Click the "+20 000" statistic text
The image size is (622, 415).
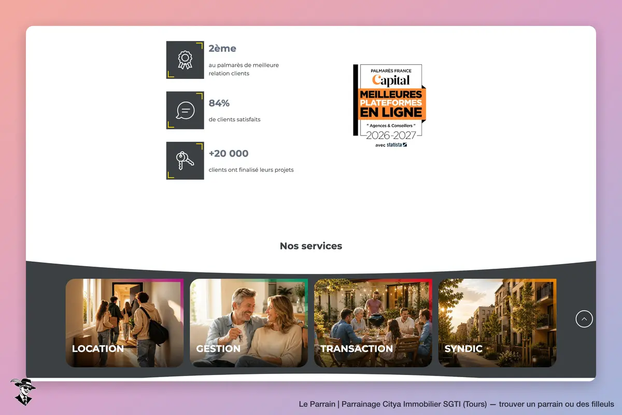tap(229, 154)
